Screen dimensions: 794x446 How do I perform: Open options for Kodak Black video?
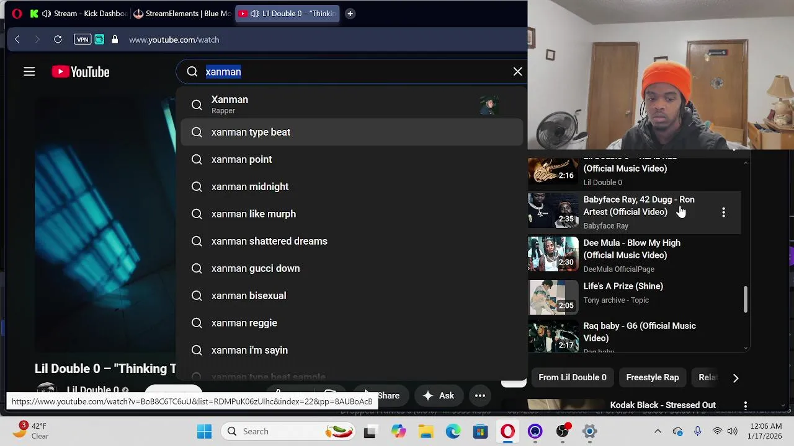click(x=746, y=406)
